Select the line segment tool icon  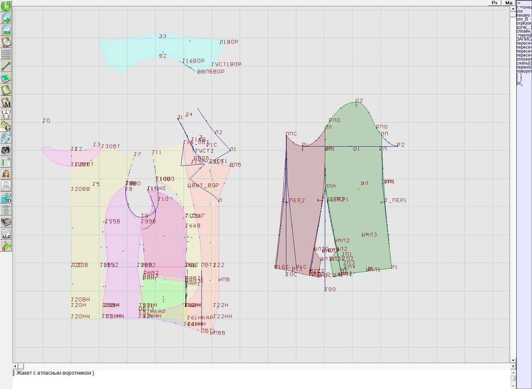[6, 66]
